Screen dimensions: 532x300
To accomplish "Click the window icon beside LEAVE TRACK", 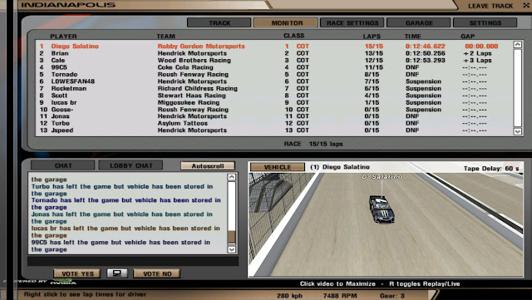I will click(526, 6).
